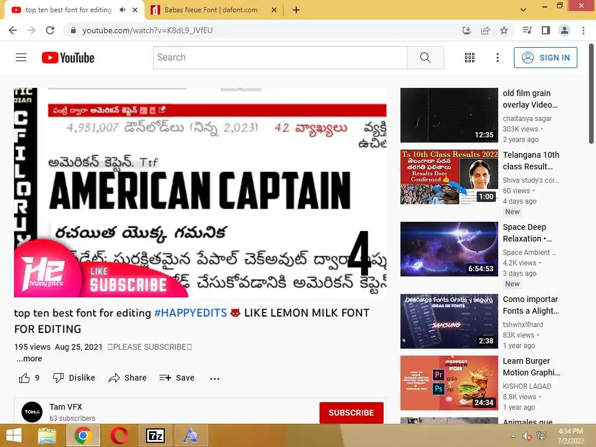Open Chrome profile avatar
The width and height of the screenshot is (596, 447).
565,30
